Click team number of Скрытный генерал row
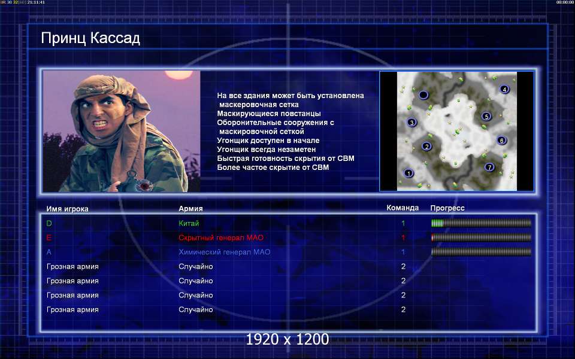Screen dimensions: 575x359 click(403, 238)
